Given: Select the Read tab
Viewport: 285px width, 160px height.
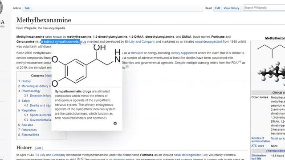Looking at the screenshot, I should 208,8.
